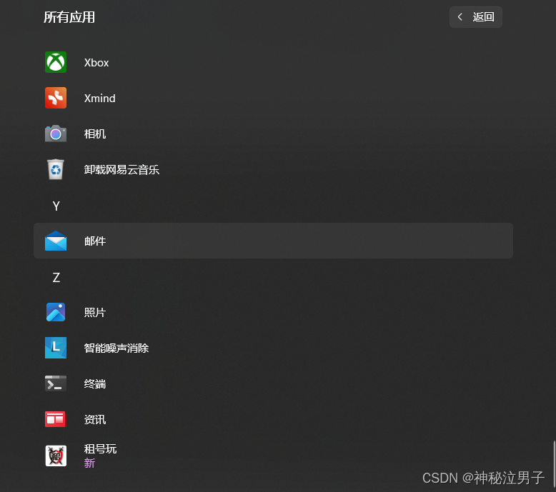Open the red news (资讯) icon

(x=56, y=419)
